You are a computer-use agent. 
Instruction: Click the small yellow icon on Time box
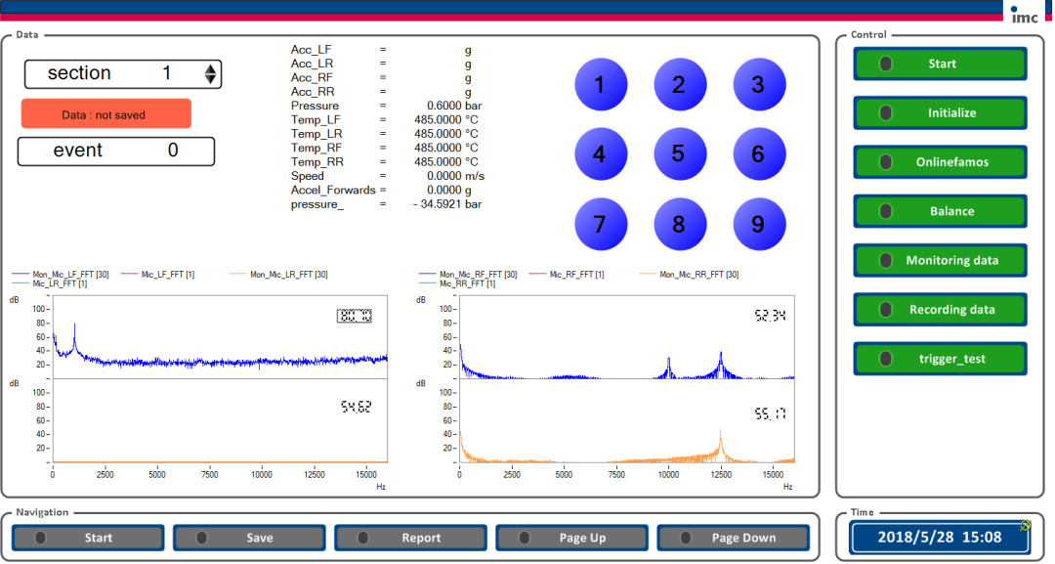[1026, 525]
